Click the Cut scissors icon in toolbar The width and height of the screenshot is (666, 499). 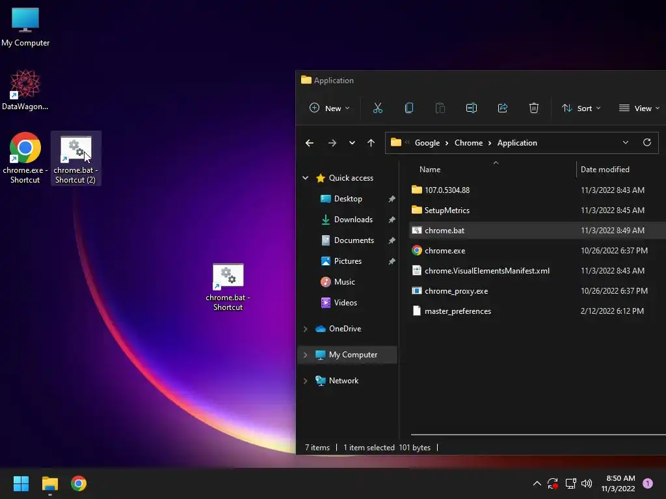[x=378, y=109]
